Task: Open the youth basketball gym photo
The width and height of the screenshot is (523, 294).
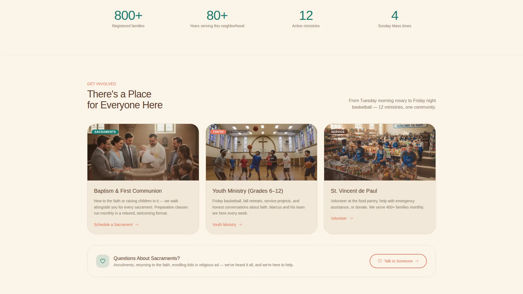Action: (x=261, y=152)
